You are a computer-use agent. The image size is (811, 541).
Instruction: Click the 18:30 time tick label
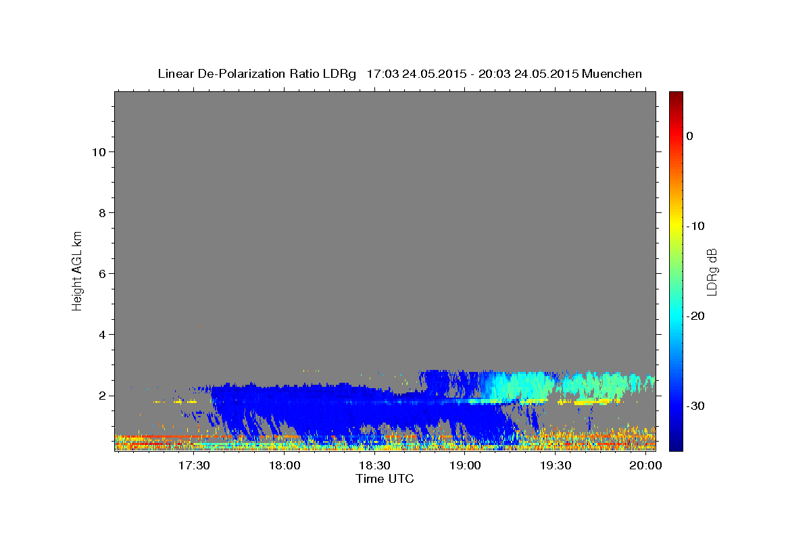(x=374, y=466)
